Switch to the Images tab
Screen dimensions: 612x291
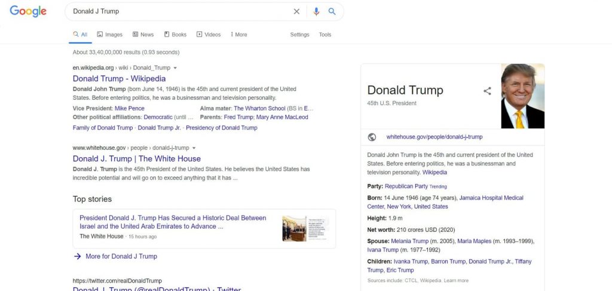(x=110, y=34)
